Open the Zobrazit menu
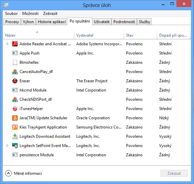This screenshot has width=194, height=184. pos(50,14)
